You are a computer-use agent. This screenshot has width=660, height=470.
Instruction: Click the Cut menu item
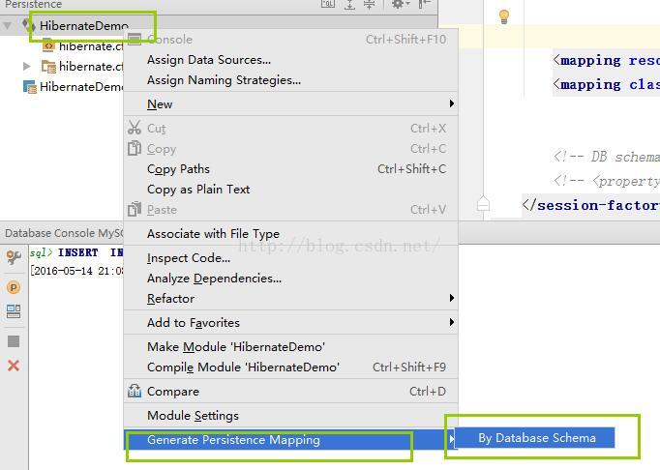click(290, 129)
